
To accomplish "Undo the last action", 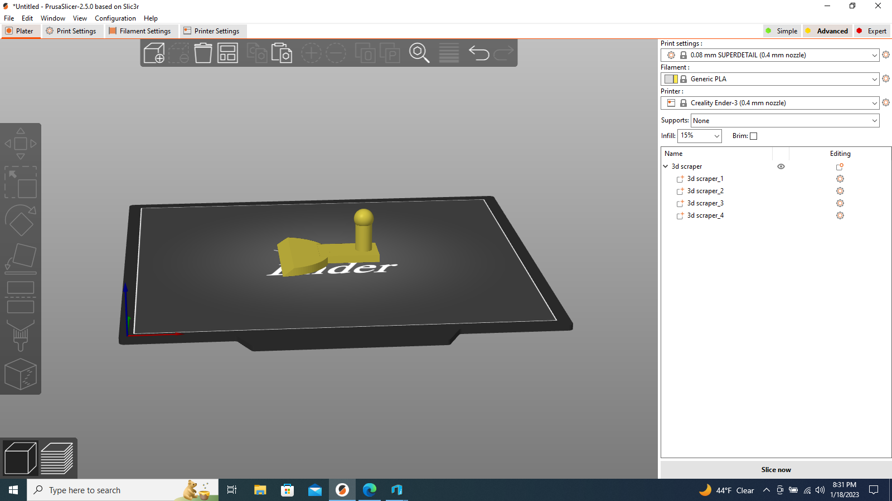I will coord(478,53).
